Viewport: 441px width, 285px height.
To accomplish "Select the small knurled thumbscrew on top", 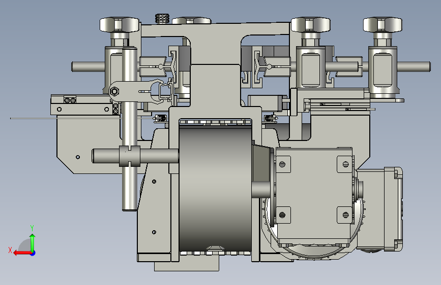I will point(162,19).
